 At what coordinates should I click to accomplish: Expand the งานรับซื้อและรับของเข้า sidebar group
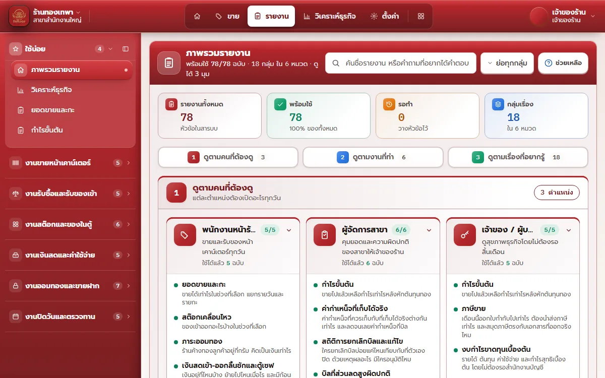pyautogui.click(x=71, y=194)
